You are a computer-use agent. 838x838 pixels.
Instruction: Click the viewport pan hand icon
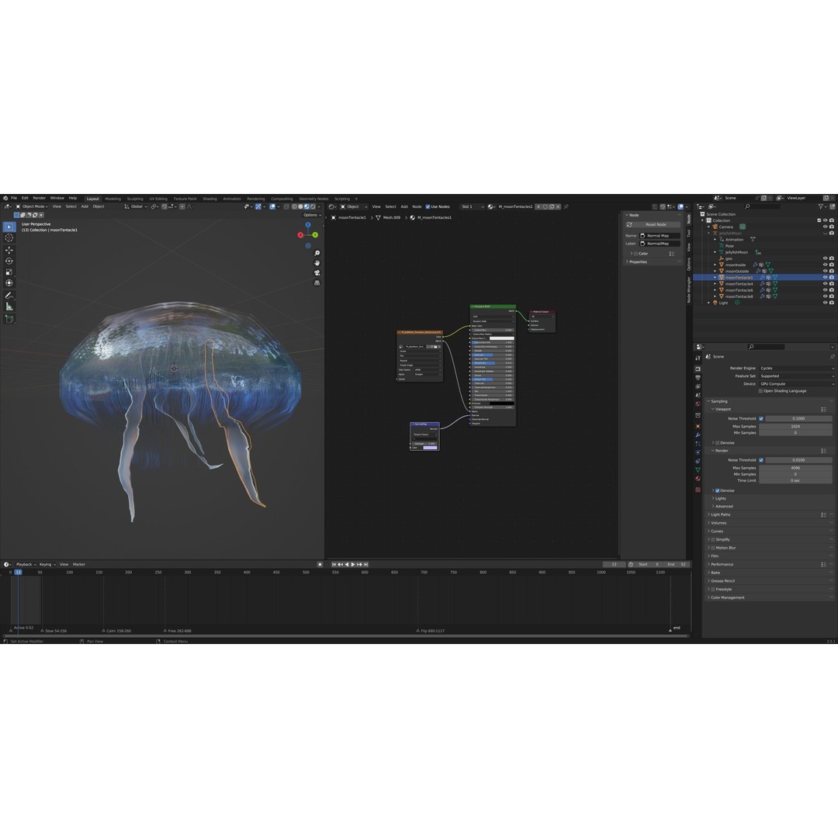click(x=317, y=263)
